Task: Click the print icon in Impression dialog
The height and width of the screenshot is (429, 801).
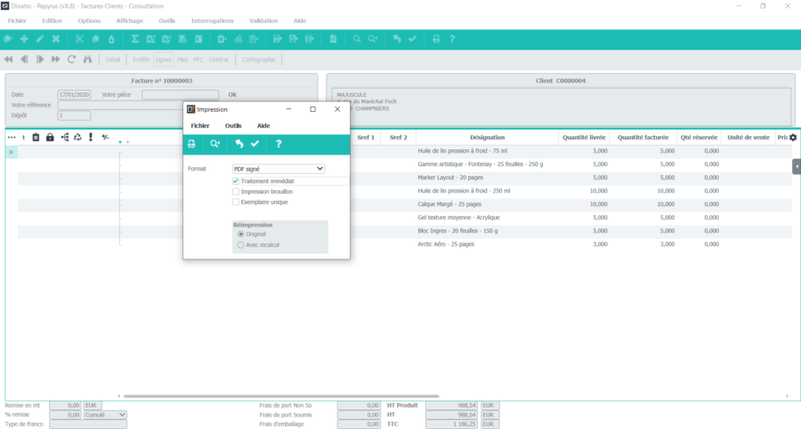Action: tap(191, 144)
